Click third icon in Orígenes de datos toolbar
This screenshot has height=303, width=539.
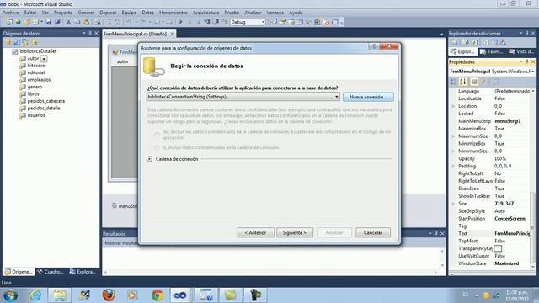[26, 43]
